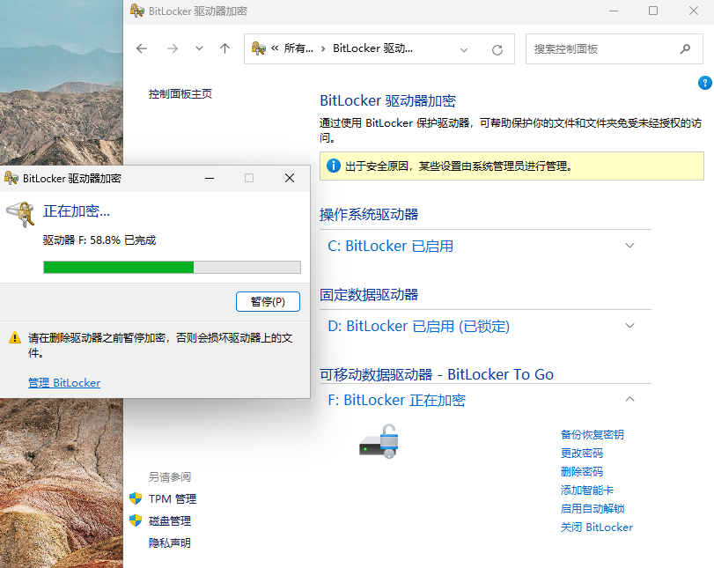The image size is (714, 568).
Task: Click the 管理 BitLocker link in dialog
Action: pos(63,381)
